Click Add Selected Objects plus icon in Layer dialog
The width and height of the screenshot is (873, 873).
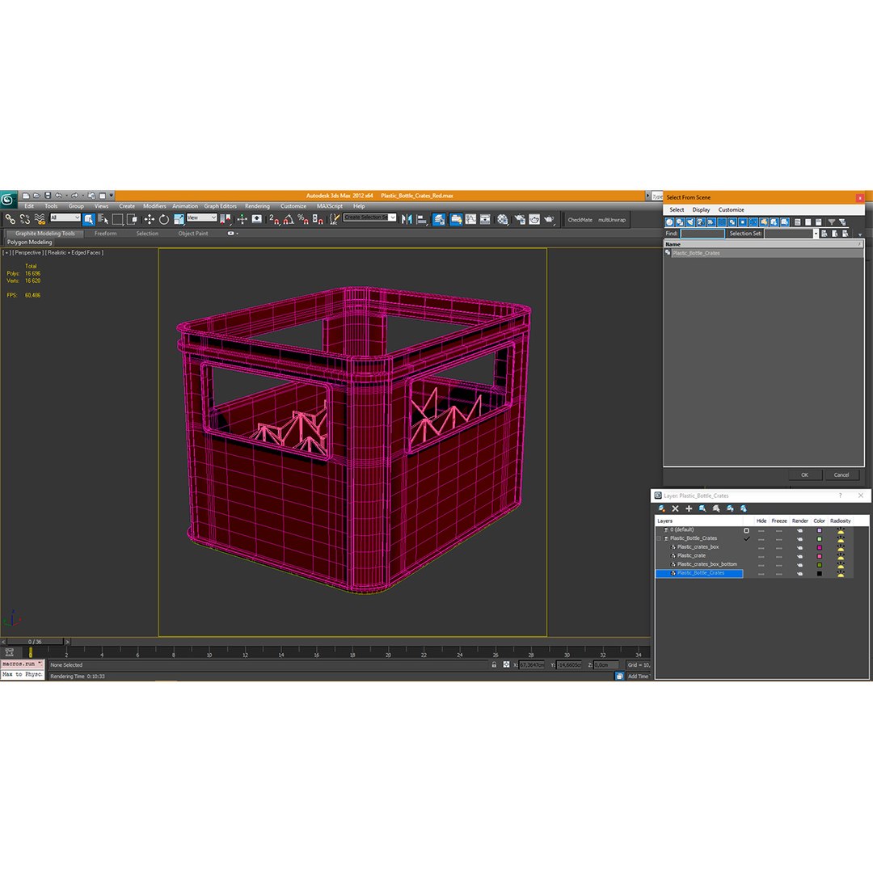click(689, 509)
